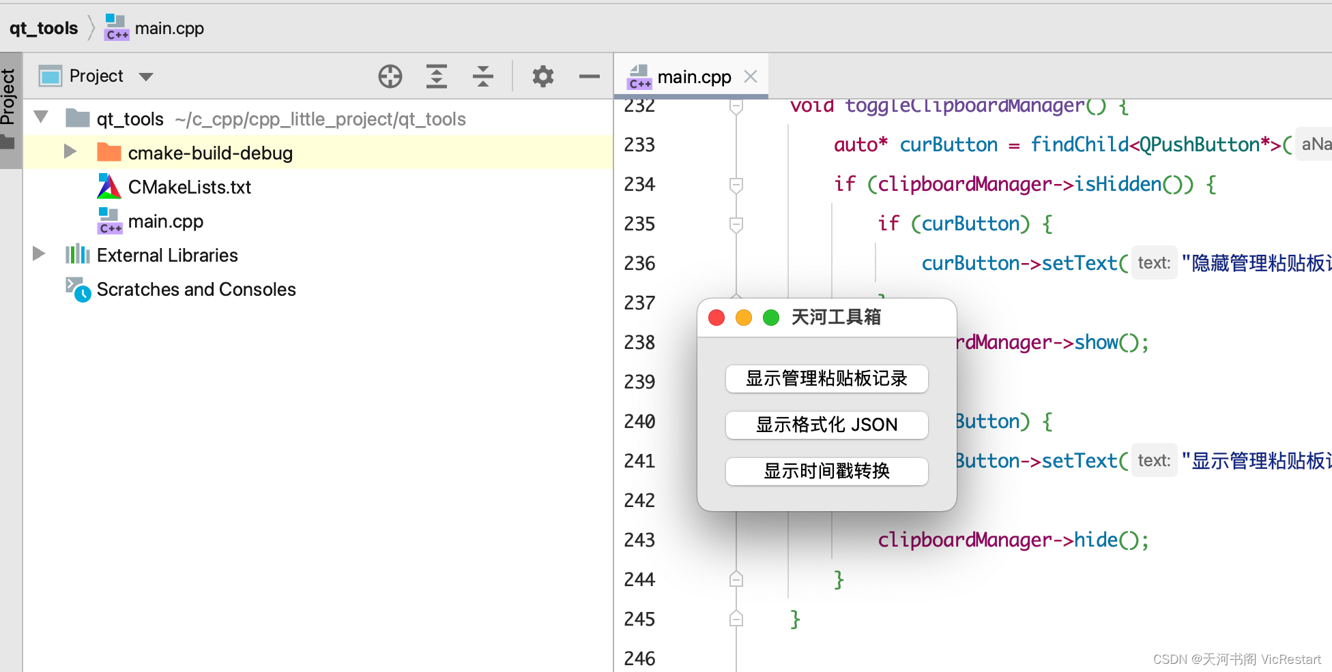Click the Collapse All icon in Project toolbar
The image size is (1332, 672).
pyautogui.click(x=483, y=76)
